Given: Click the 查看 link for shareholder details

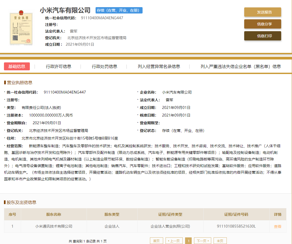Looking at the screenshot, I should (x=277, y=227).
